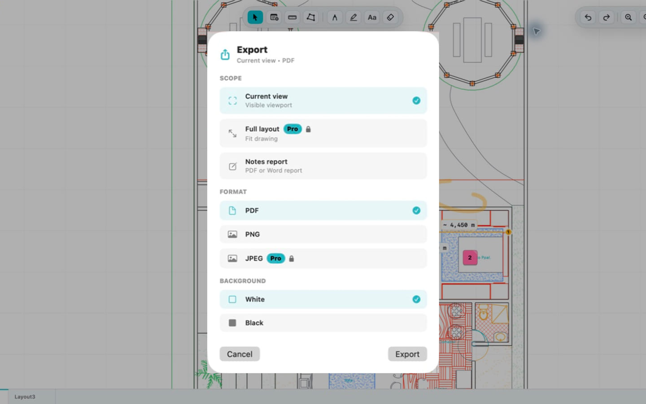646x404 pixels.
Task: Select the pen markup tool
Action: pyautogui.click(x=354, y=18)
